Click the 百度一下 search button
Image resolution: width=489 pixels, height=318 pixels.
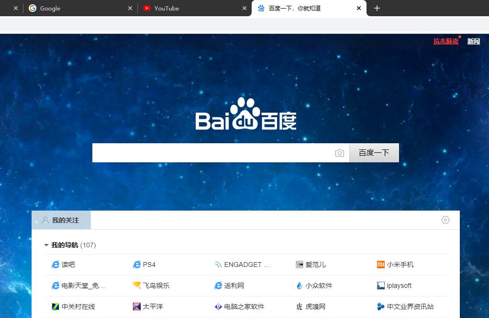pos(374,153)
